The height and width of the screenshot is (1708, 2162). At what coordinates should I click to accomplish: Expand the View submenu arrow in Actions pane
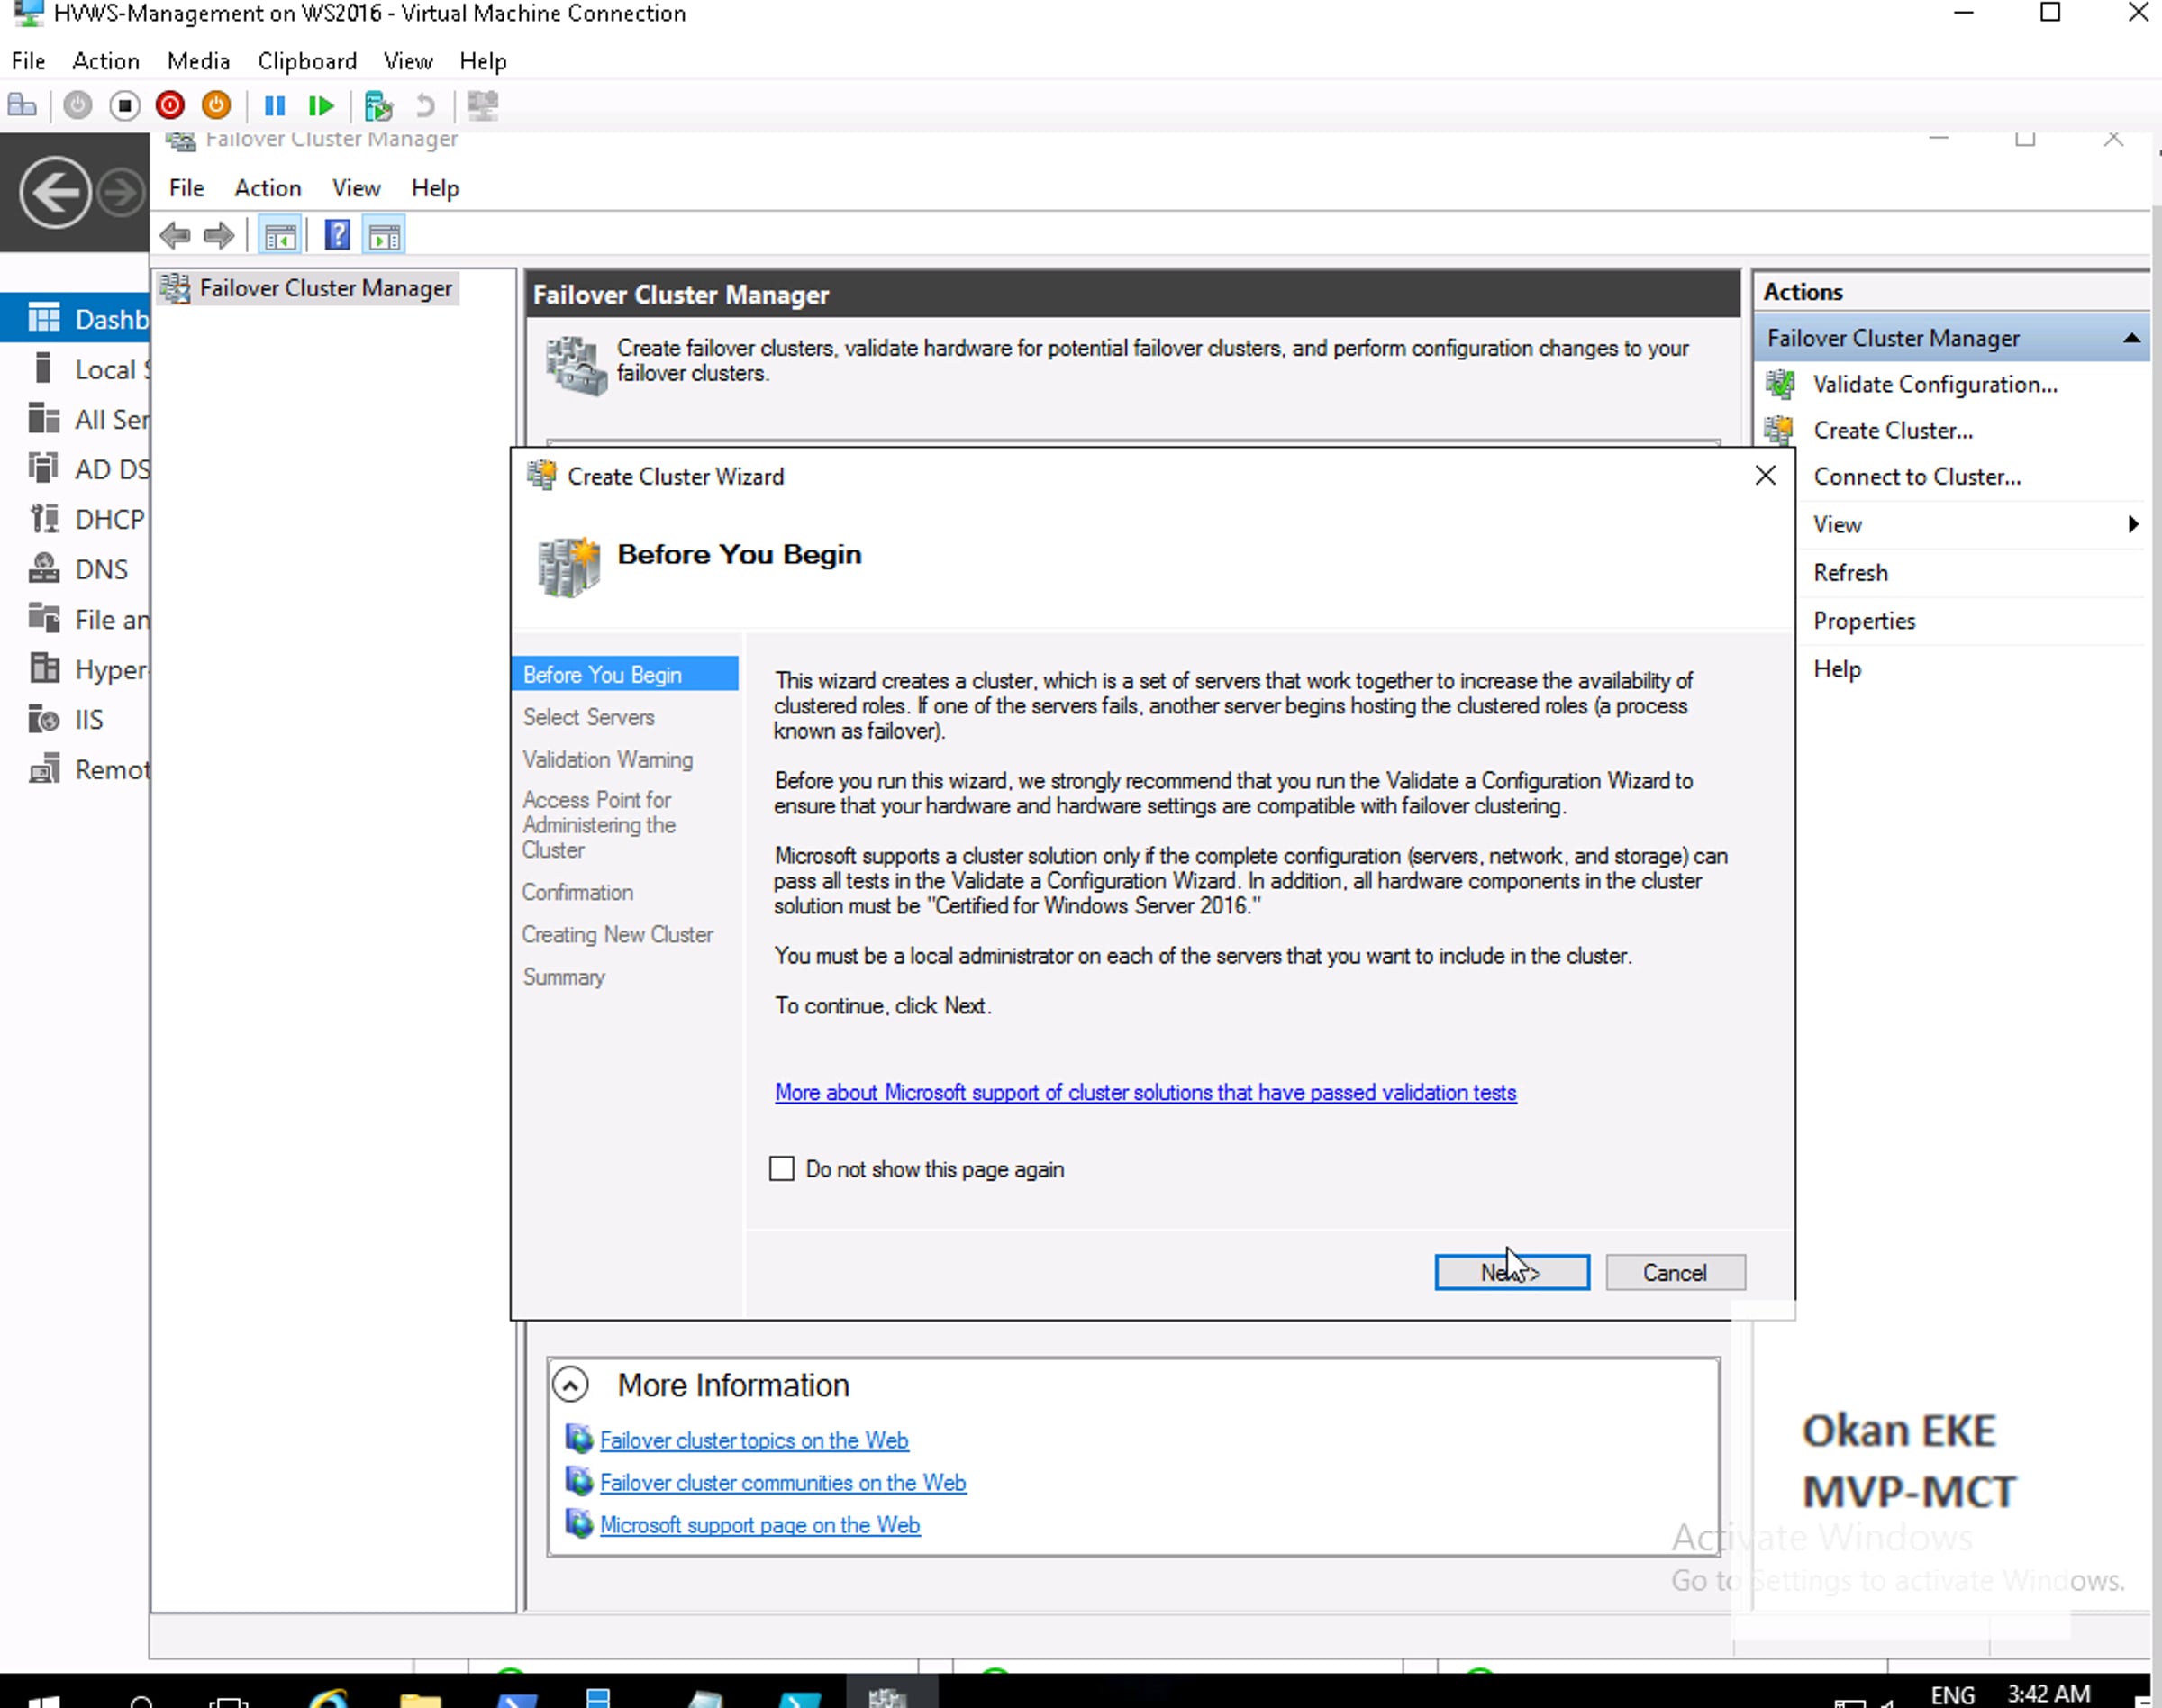(2133, 524)
